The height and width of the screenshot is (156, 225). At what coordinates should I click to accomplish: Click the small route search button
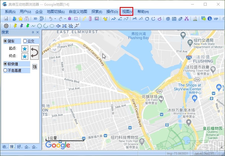coord(35,67)
